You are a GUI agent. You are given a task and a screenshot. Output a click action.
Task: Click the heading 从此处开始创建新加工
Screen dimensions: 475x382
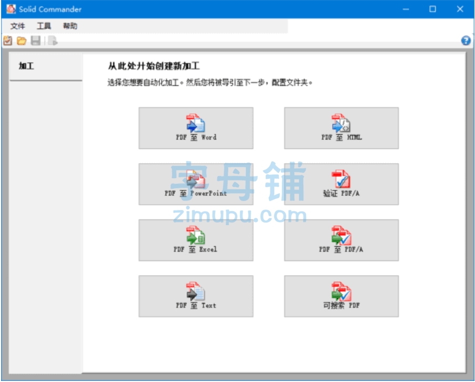click(154, 66)
